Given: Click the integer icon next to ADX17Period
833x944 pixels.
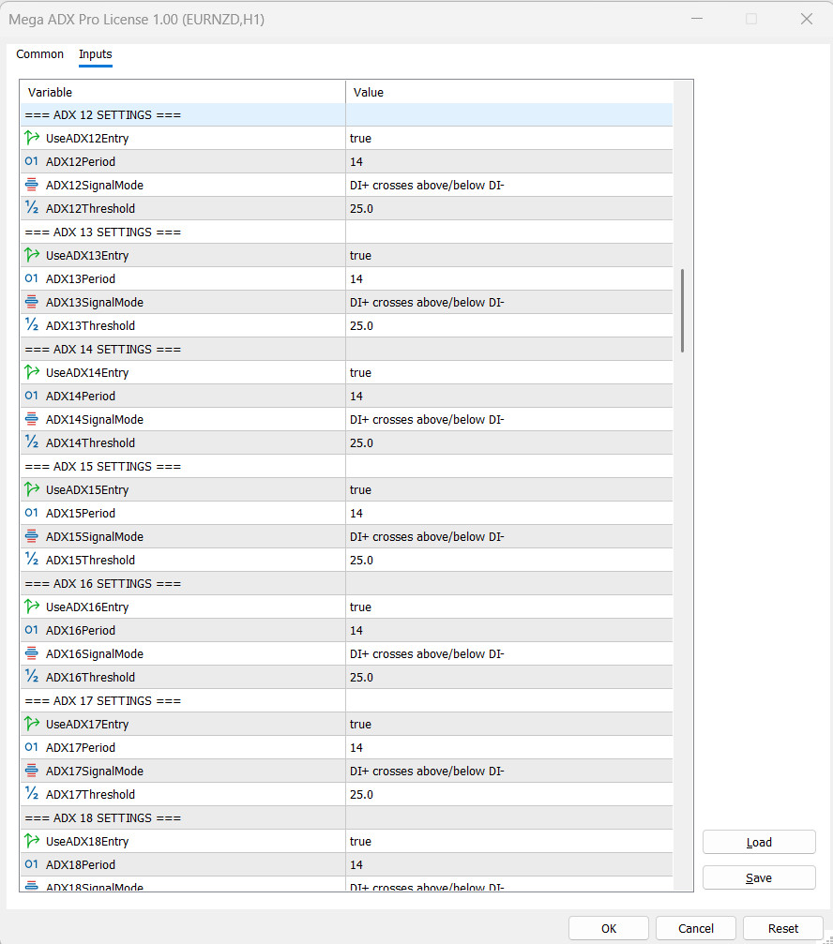Looking at the screenshot, I should click(31, 747).
